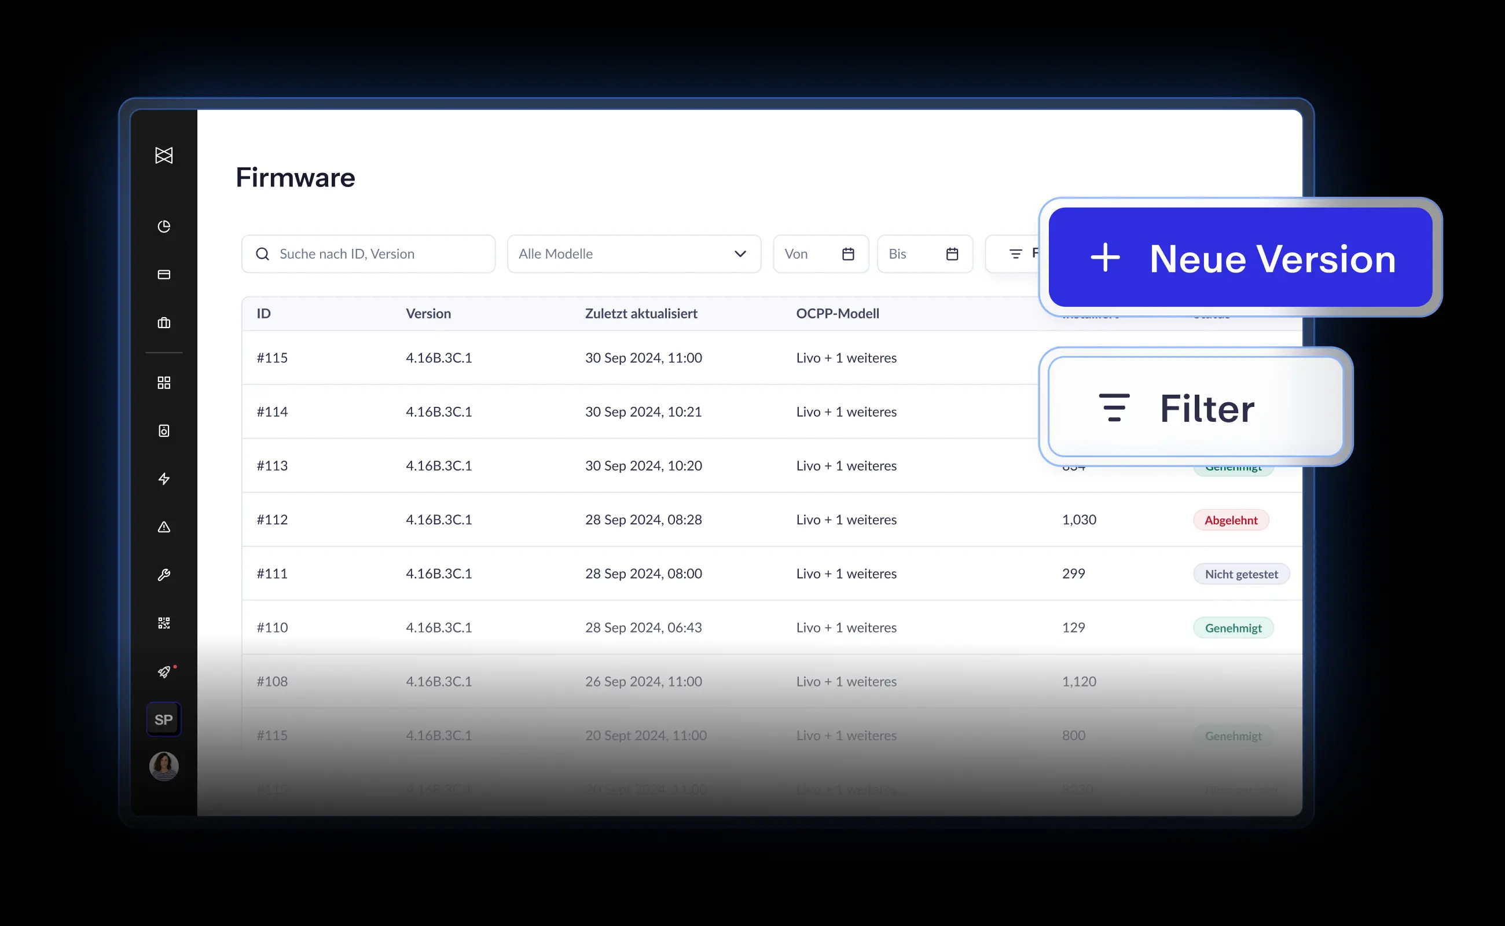Screen dimensions: 1505x926
Task: Open the pie chart analytics sidebar icon
Action: tap(164, 227)
